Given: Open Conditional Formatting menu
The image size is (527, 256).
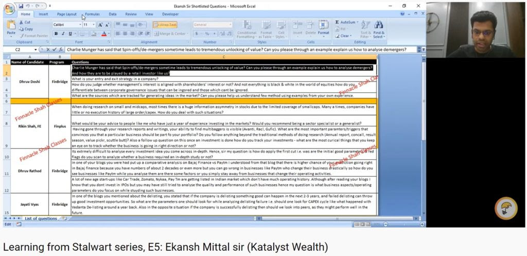Looking at the screenshot, I should [x=247, y=29].
